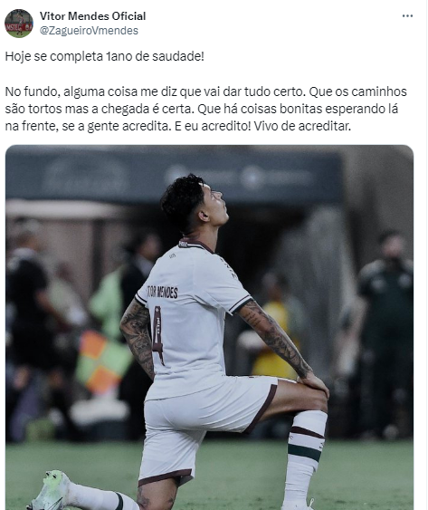Click the words 'Vivo de acreditar.' in tweet
428x510 pixels.
pos(302,127)
